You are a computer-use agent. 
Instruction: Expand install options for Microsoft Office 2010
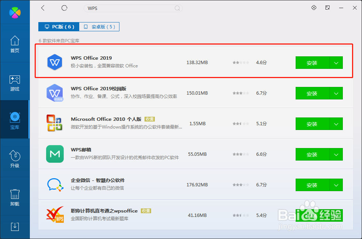click(336, 124)
